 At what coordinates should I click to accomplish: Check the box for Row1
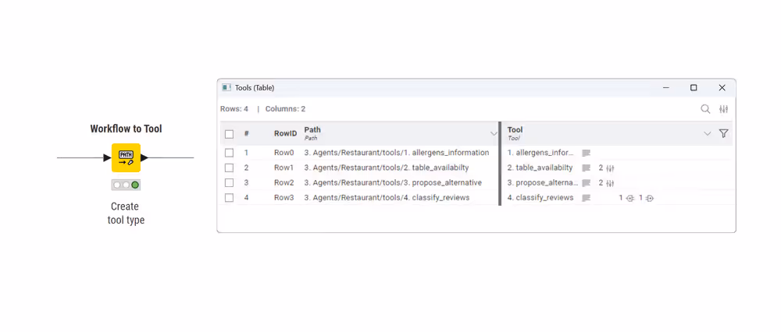[x=229, y=168]
